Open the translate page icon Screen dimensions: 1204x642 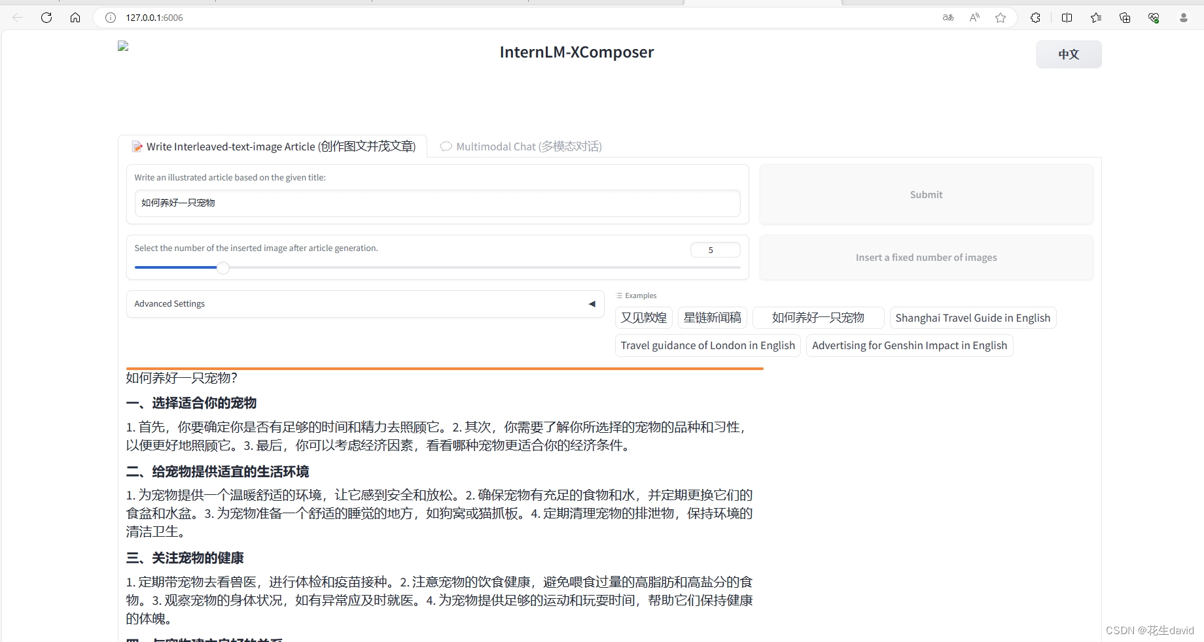click(x=948, y=18)
